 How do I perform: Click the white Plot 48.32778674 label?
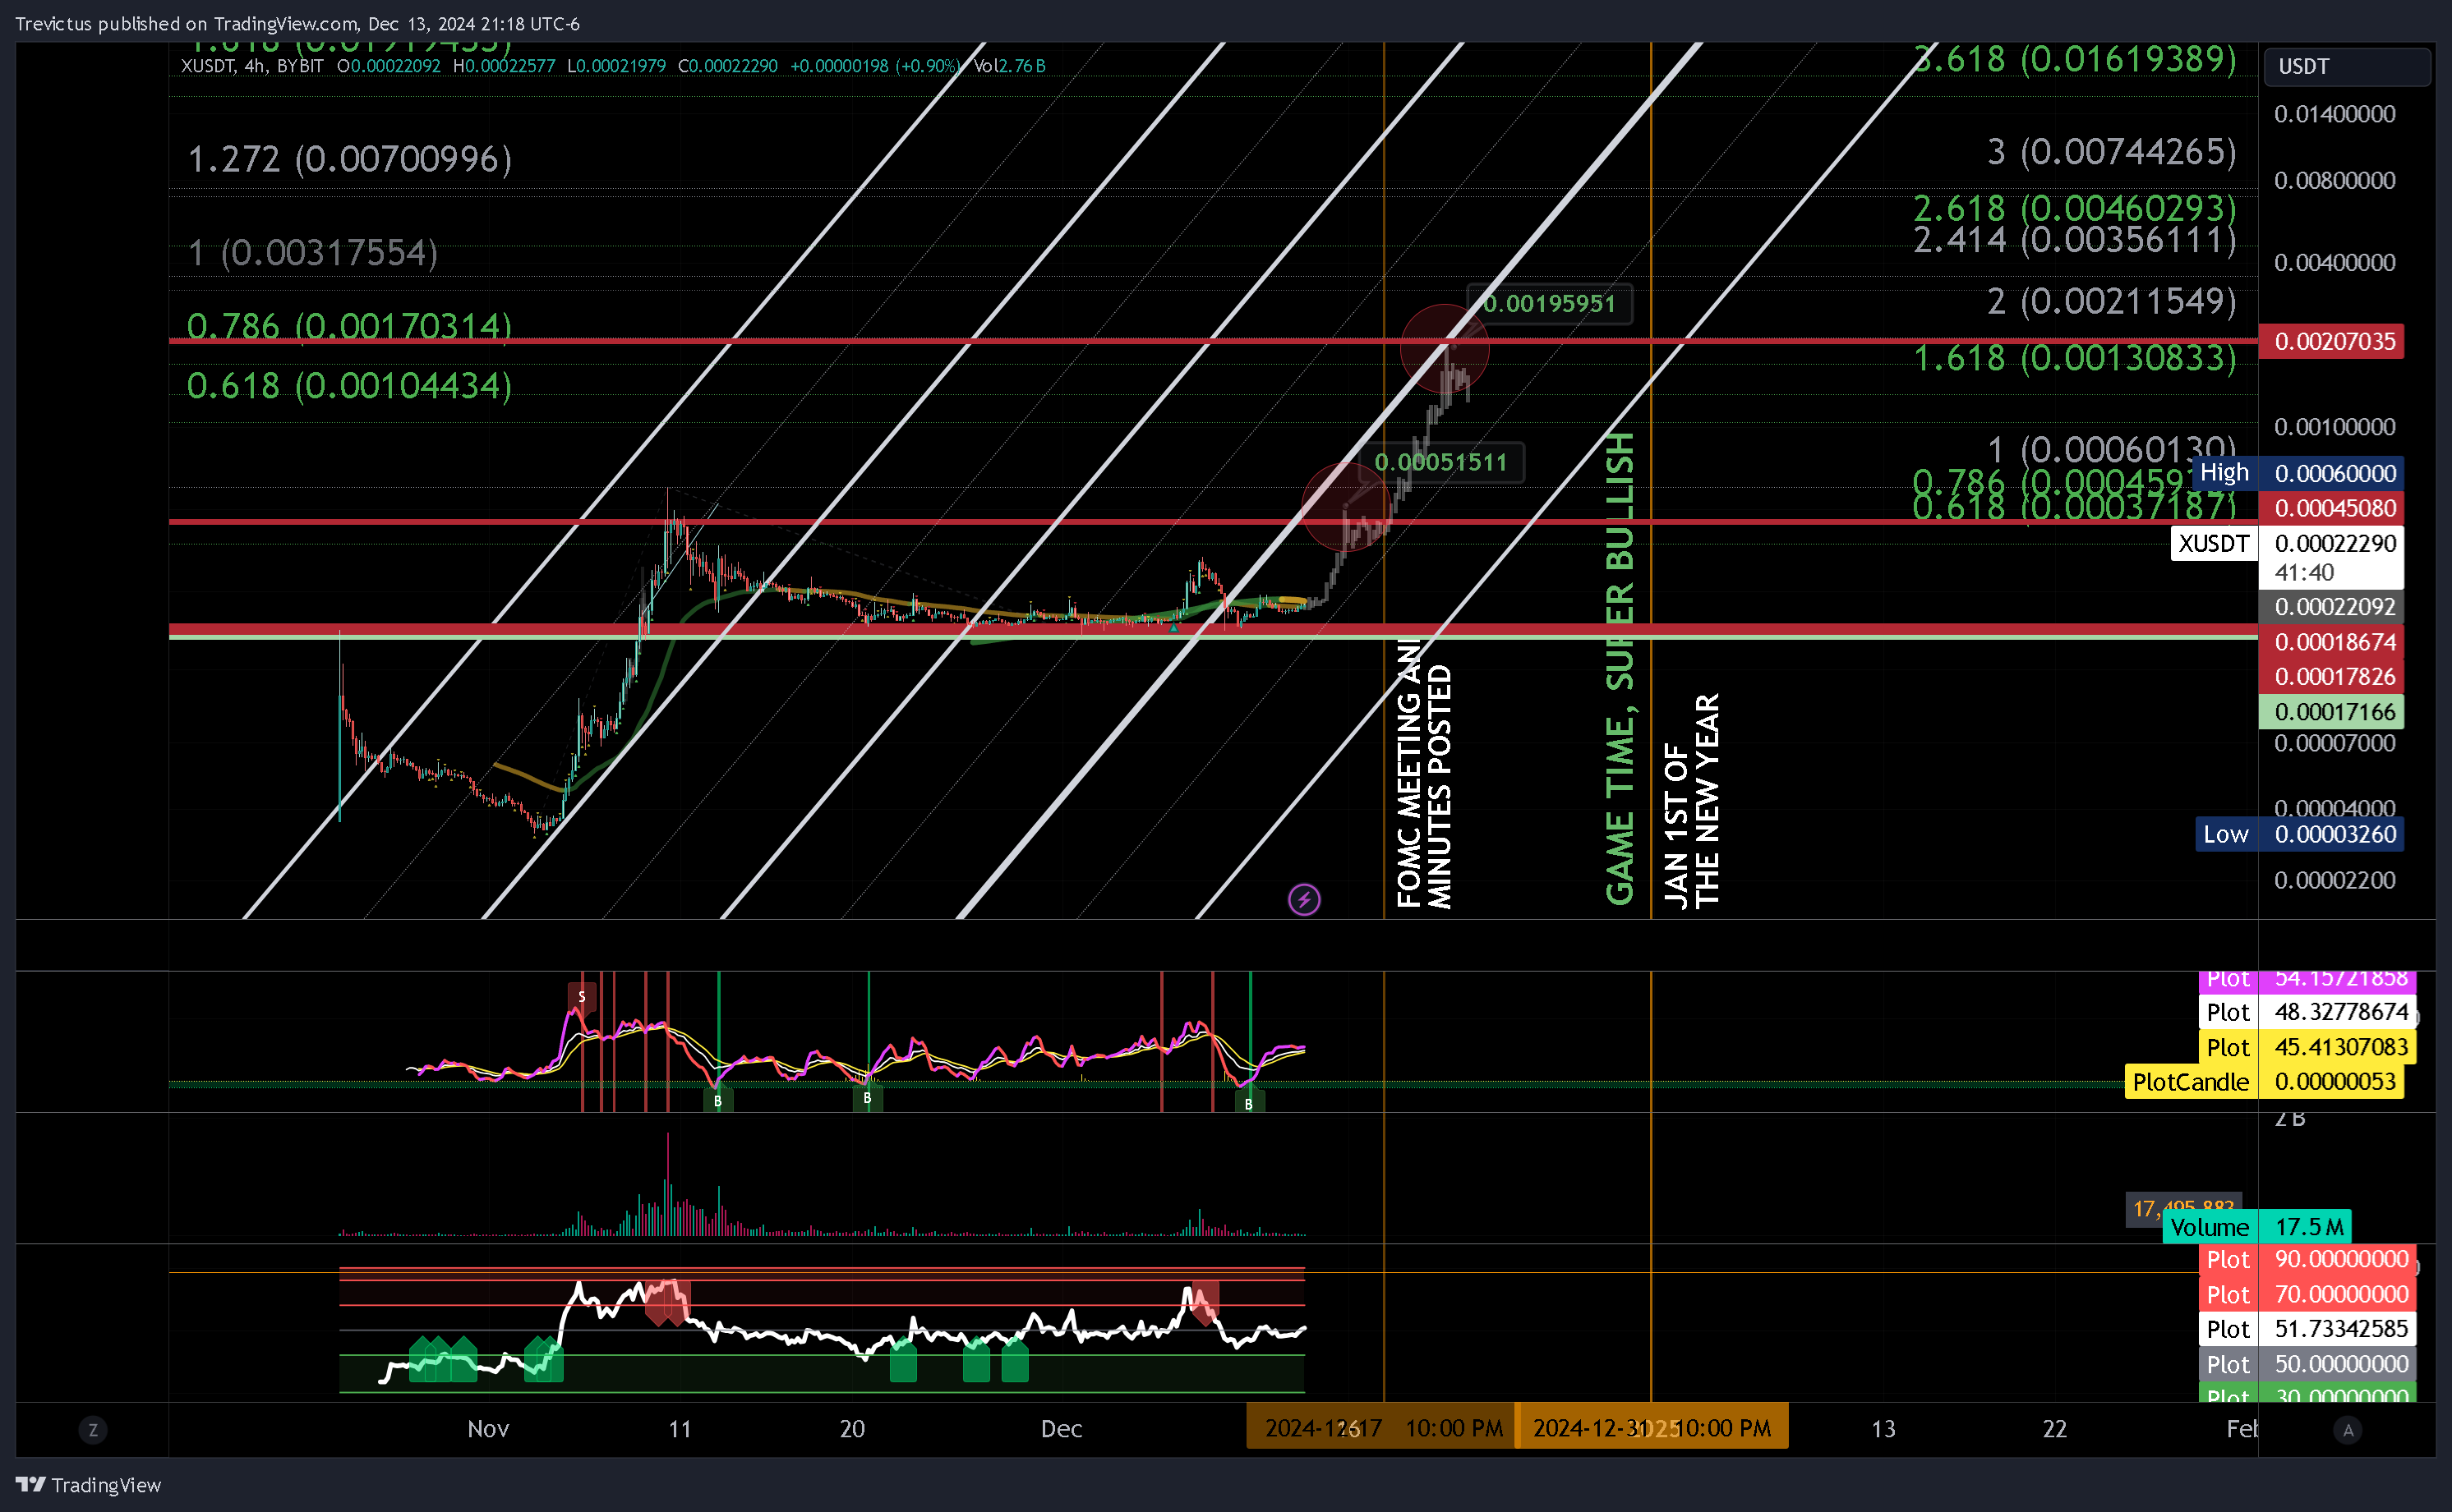tap(2307, 1012)
